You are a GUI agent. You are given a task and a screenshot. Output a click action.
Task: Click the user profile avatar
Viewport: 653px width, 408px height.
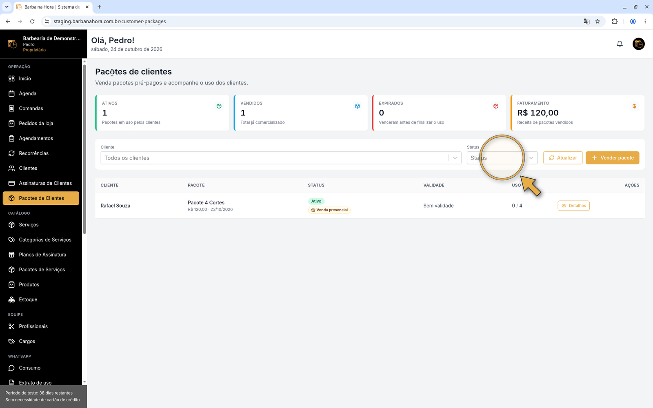(x=638, y=44)
